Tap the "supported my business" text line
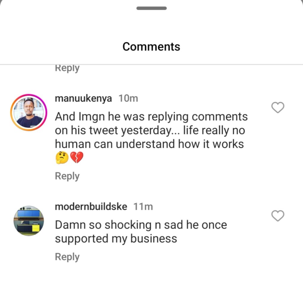Viewport: 303px width, 281px height. coord(116,238)
